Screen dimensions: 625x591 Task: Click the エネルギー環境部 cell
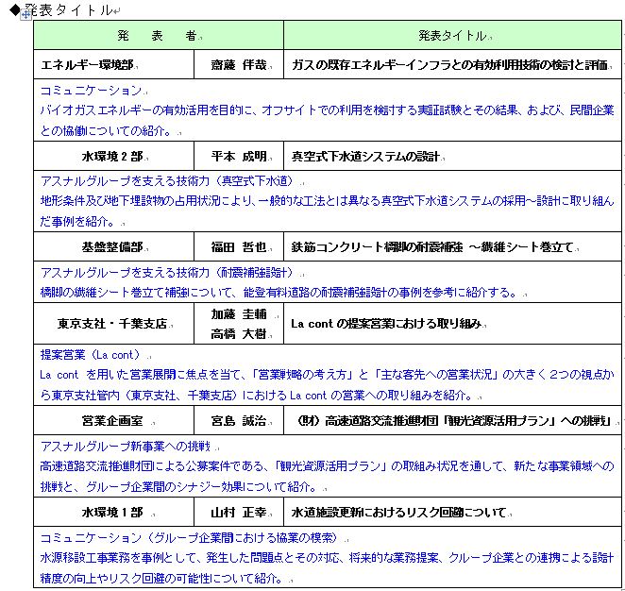tap(114, 64)
